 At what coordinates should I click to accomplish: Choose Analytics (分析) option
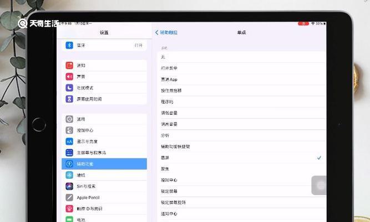[x=242, y=135]
